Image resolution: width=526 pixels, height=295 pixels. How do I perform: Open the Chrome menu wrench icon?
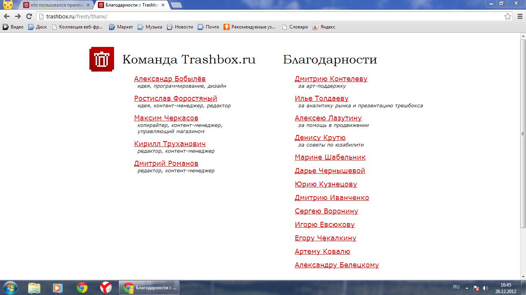point(519,16)
